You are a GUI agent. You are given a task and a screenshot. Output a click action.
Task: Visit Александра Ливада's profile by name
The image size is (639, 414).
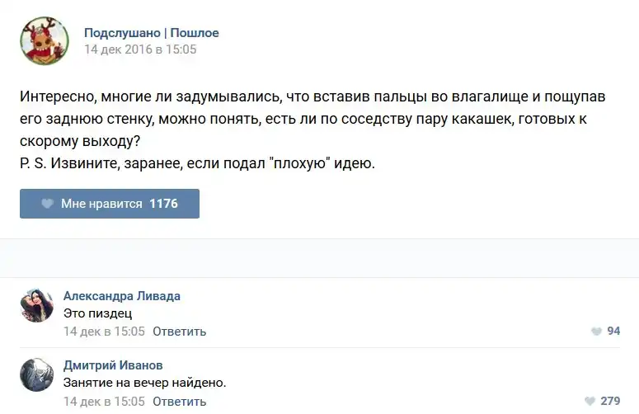(121, 296)
